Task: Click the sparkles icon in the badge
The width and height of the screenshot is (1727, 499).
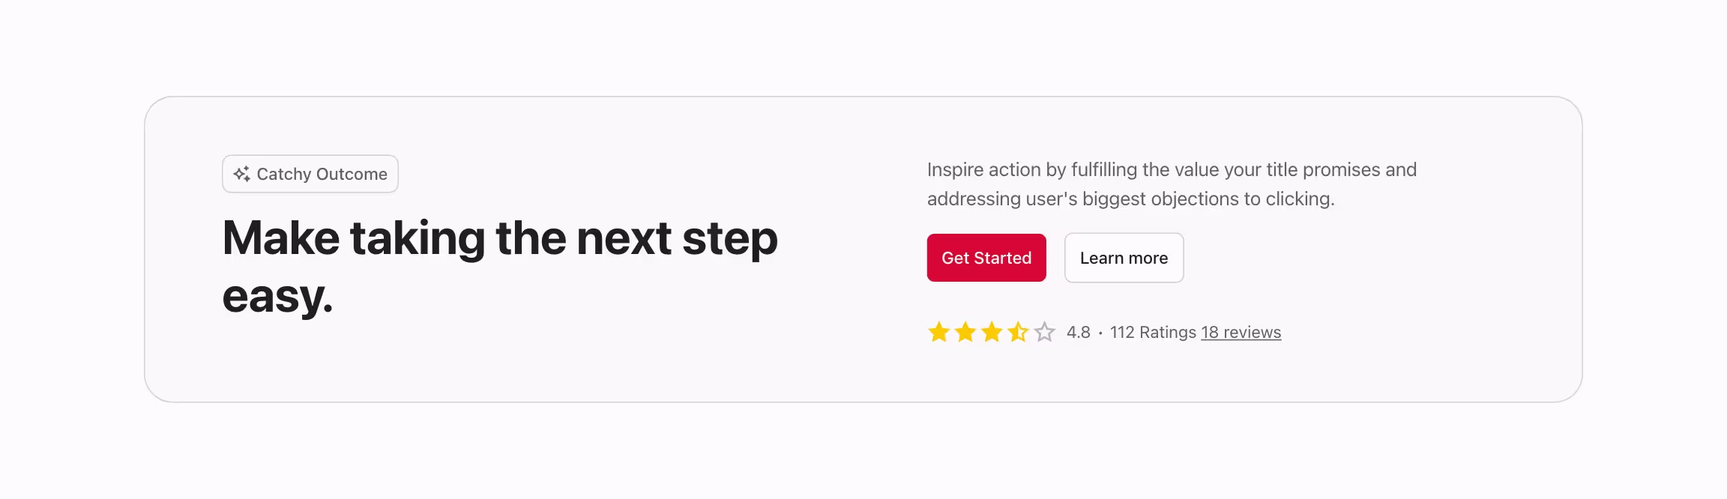Action: click(x=242, y=173)
